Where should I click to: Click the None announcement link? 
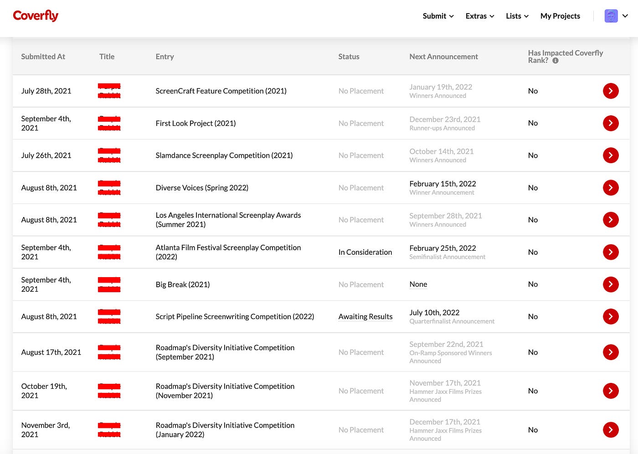point(418,284)
